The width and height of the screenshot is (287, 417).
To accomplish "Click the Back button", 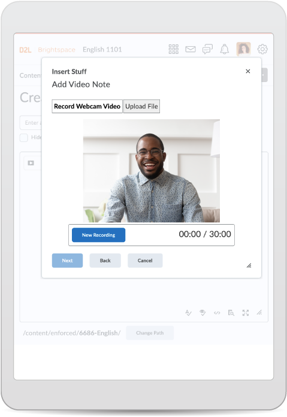I will coord(105,261).
